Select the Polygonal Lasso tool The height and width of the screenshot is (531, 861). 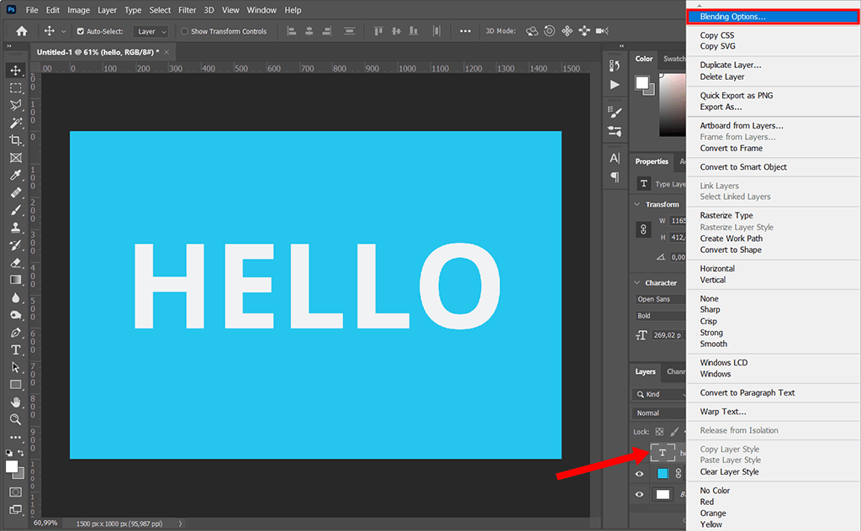(x=15, y=105)
